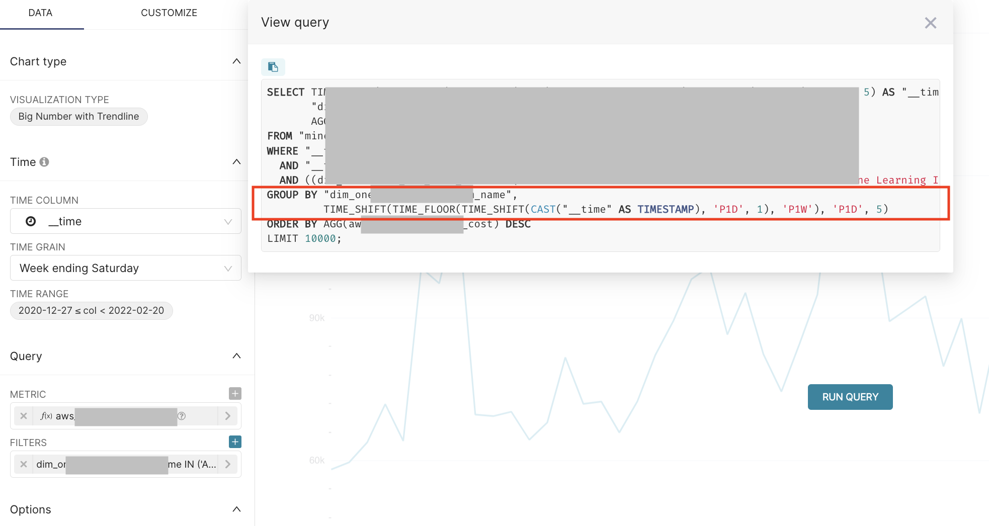The width and height of the screenshot is (989, 526).
Task: Close the View query modal
Action: (930, 23)
